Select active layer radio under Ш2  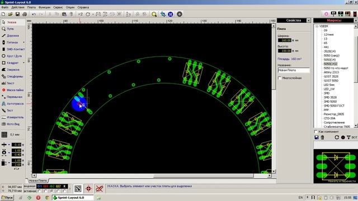pyautogui.click(x=58, y=191)
